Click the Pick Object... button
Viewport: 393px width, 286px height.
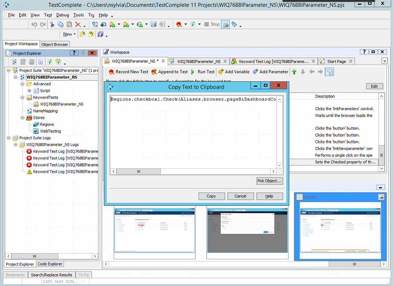point(269,181)
